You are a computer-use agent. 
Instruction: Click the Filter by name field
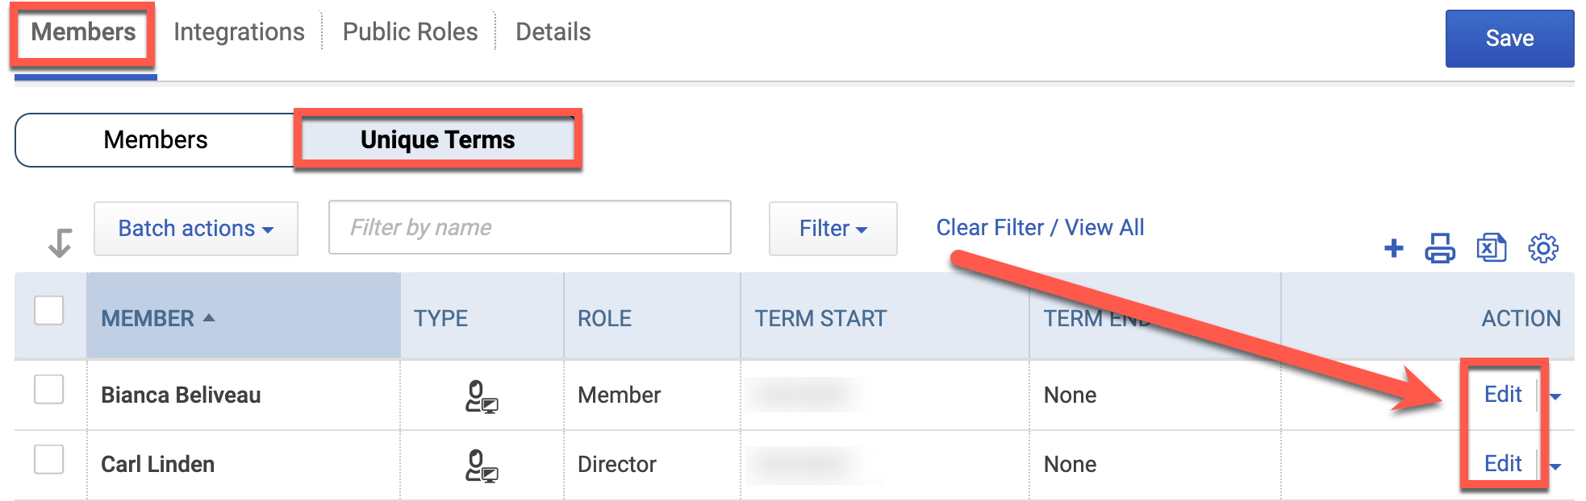[x=530, y=227]
